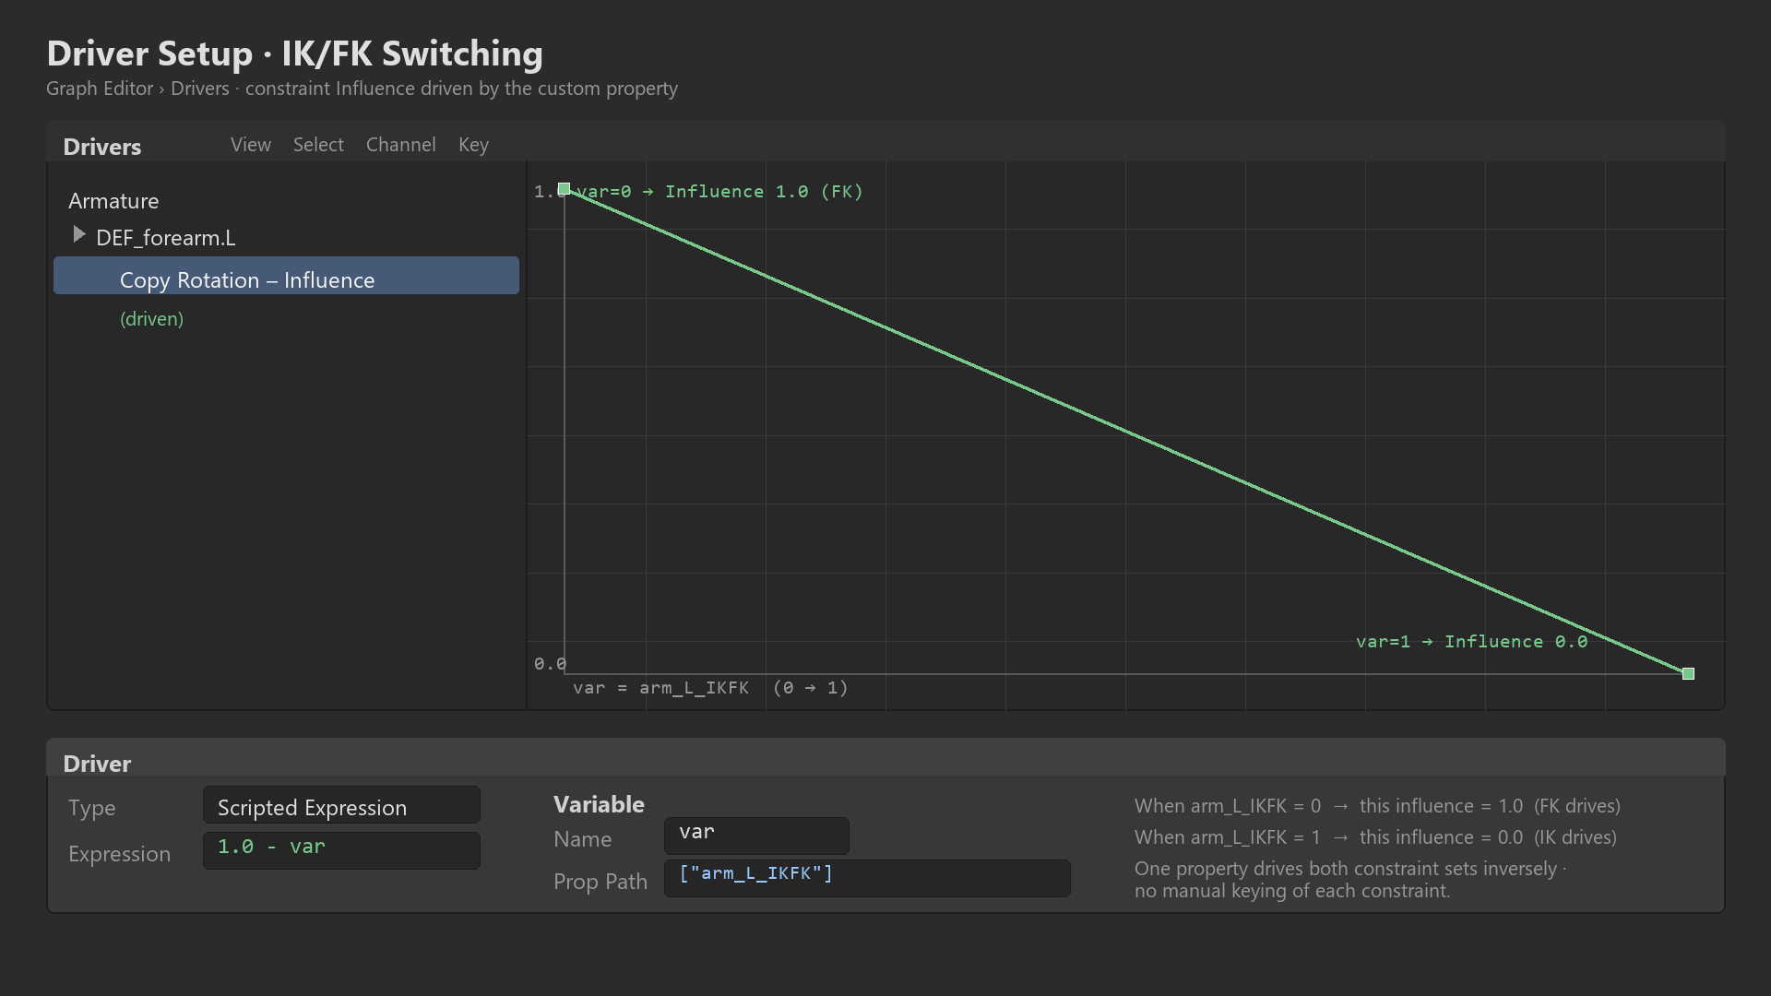The width and height of the screenshot is (1771, 996).
Task: Click the Variable heading
Action: (x=599, y=804)
